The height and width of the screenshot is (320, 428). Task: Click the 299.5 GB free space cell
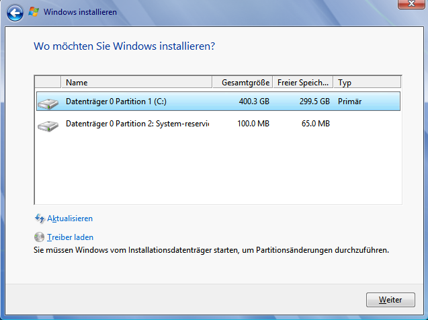(x=314, y=102)
